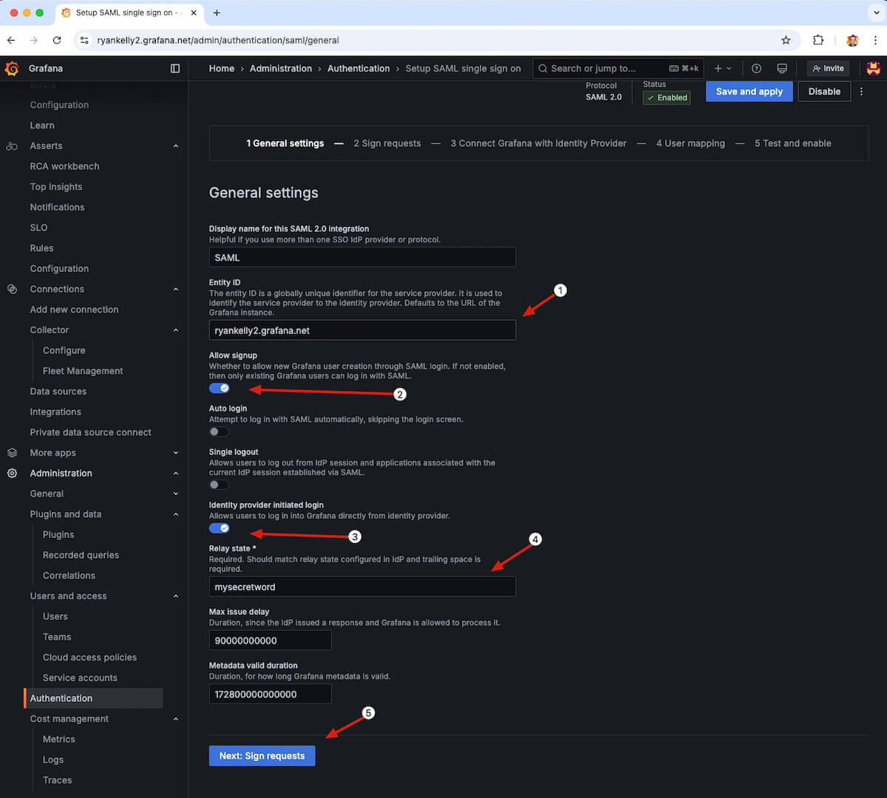Select step 1 General settings
The image size is (887, 798).
coord(285,143)
